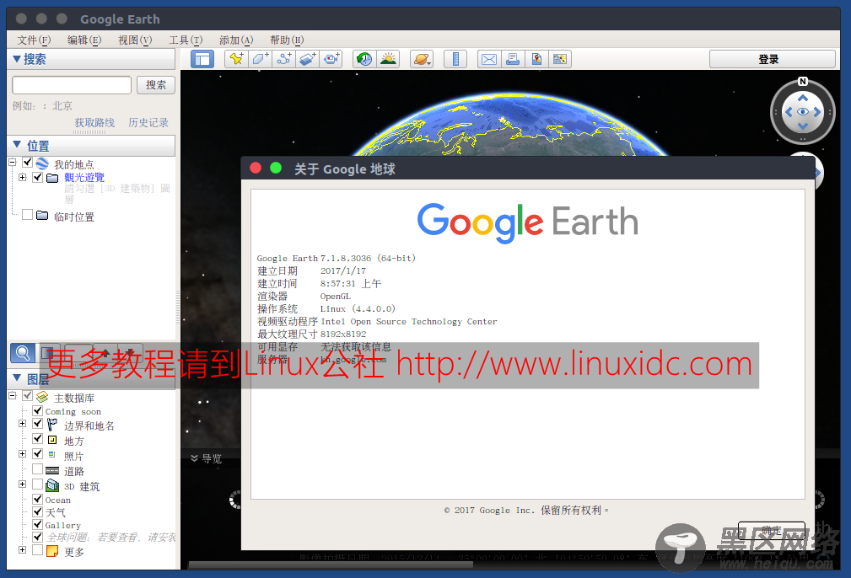Open the ruler measurement tool
Image resolution: width=851 pixels, height=578 pixels.
[455, 59]
